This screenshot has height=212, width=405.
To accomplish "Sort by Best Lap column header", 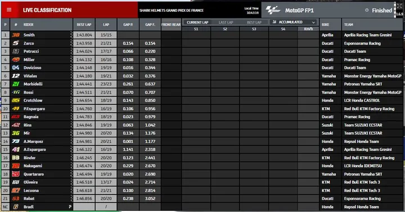I will (84, 25).
